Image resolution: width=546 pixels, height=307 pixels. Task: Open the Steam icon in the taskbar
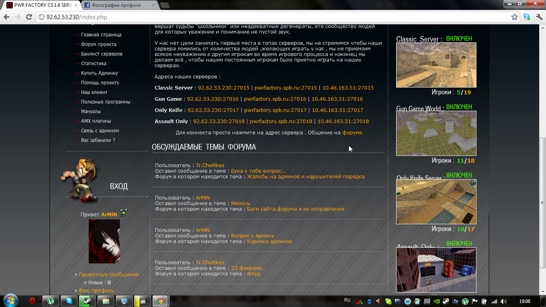point(87,301)
